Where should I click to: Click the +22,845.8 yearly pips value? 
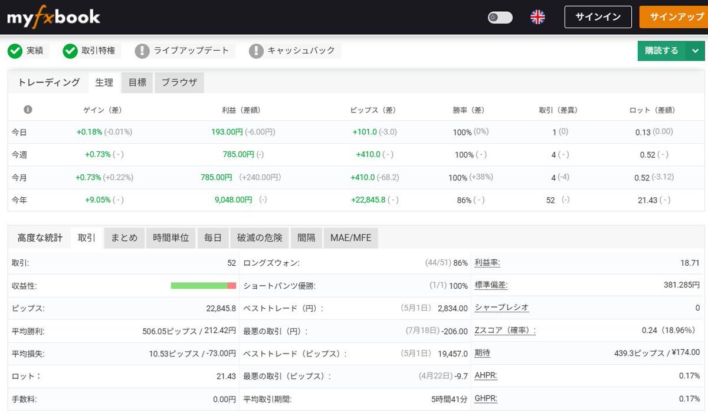coord(368,200)
